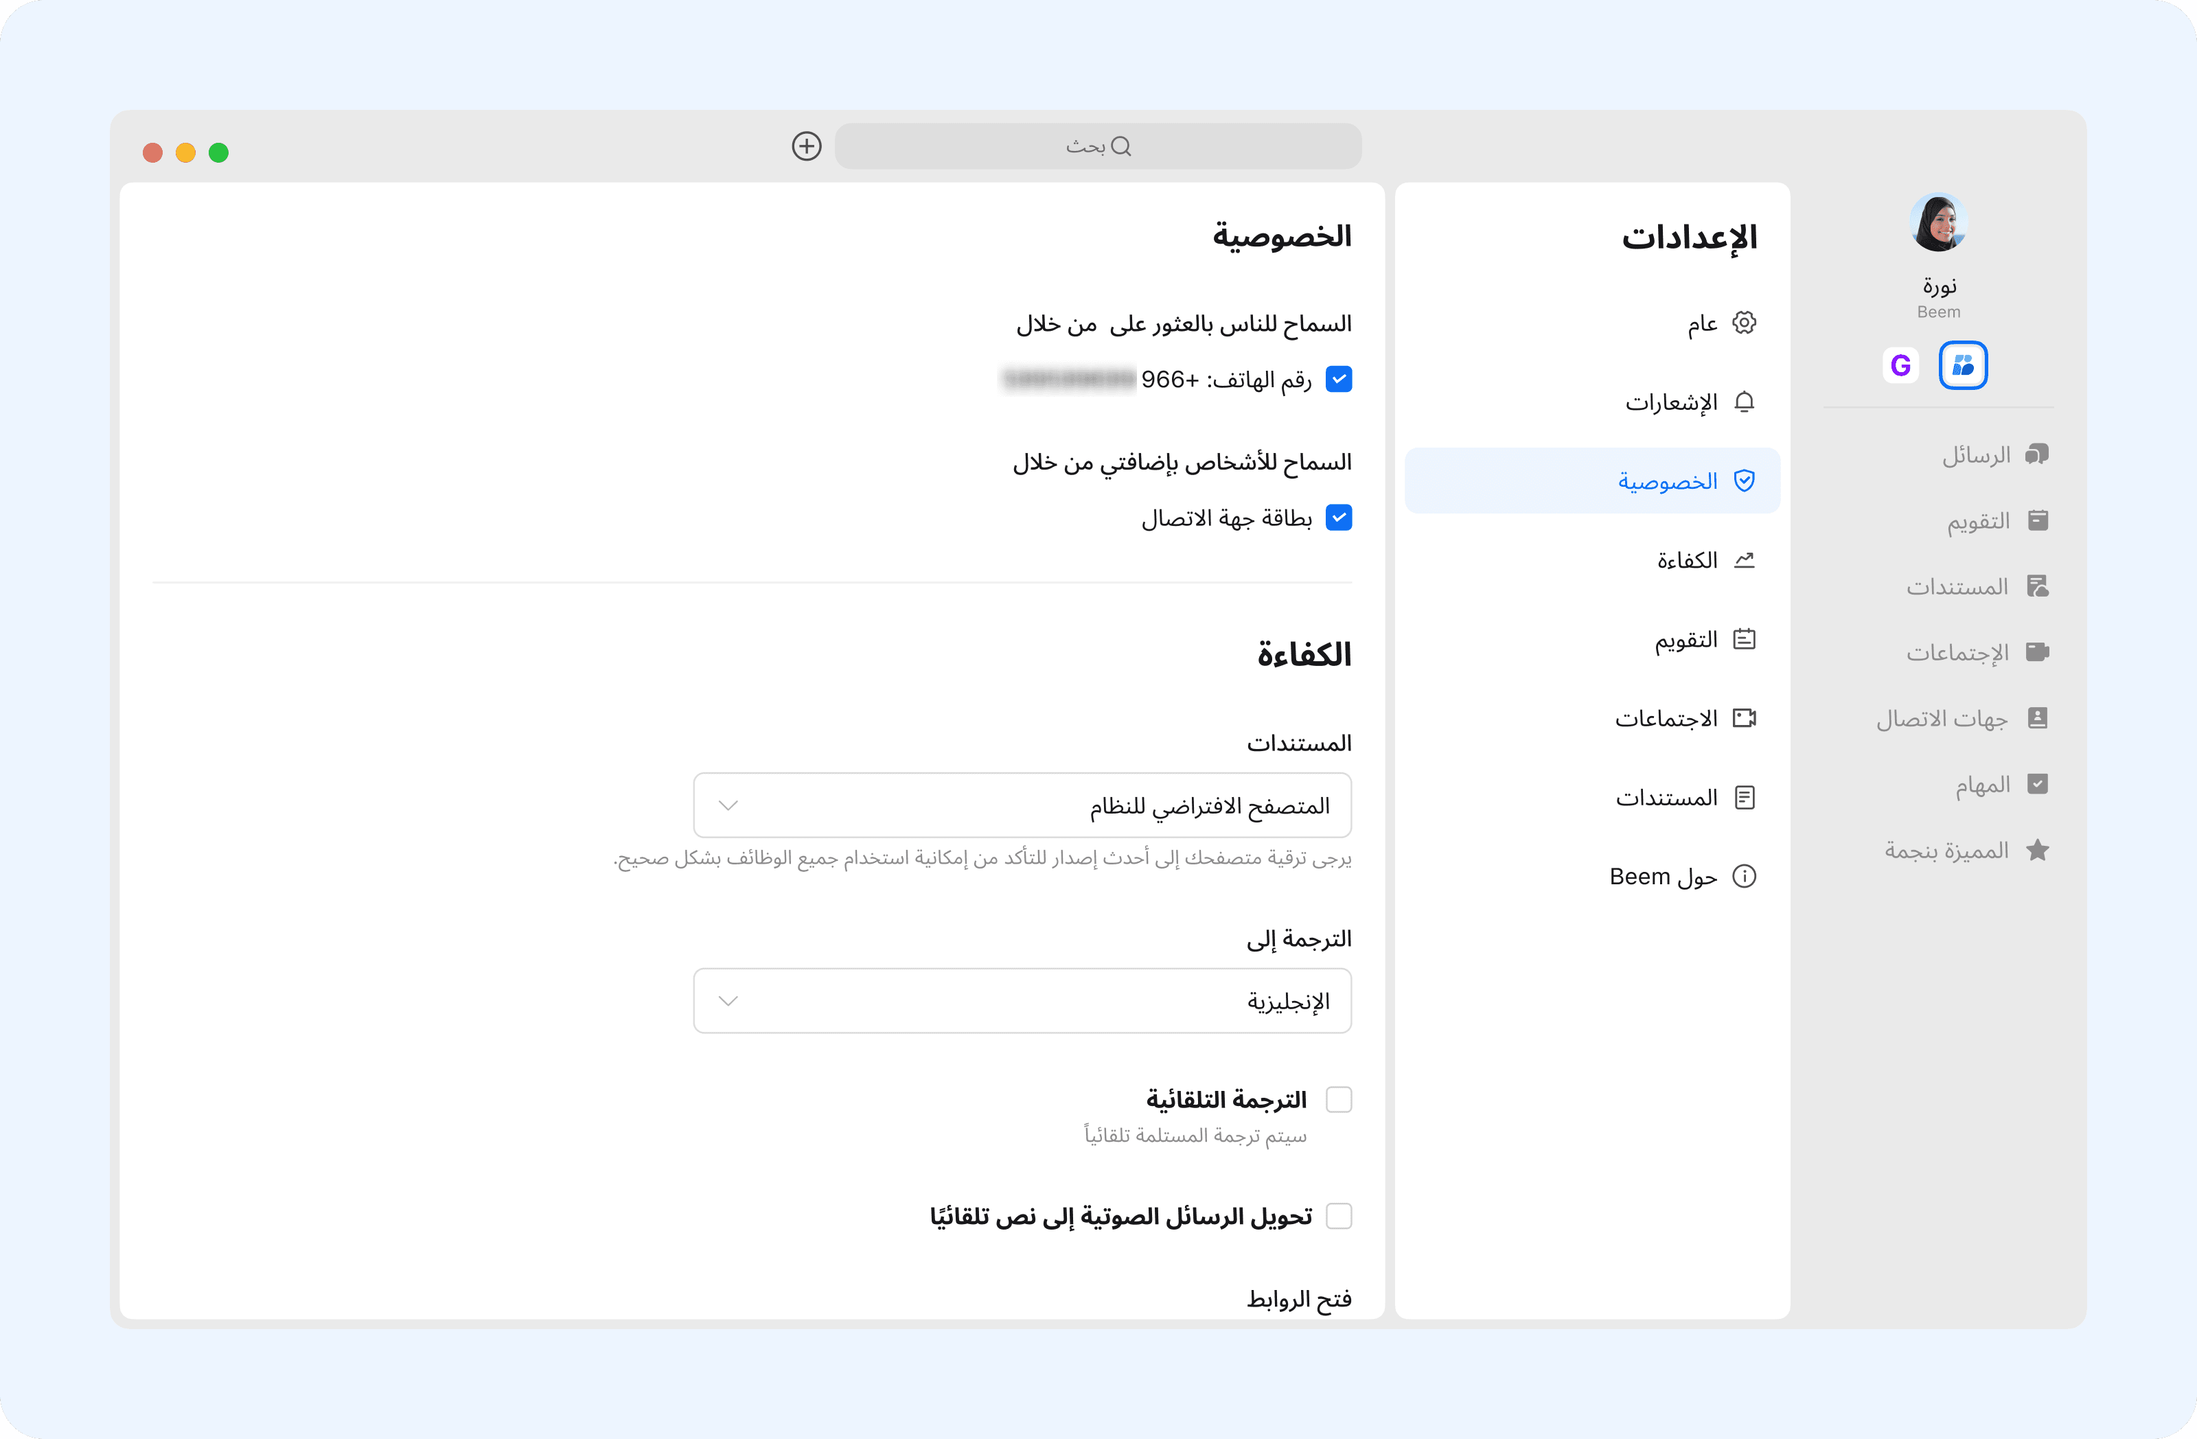This screenshot has height=1439, width=2197.
Task: Click the search (بحث) input field
Action: click(x=1098, y=146)
